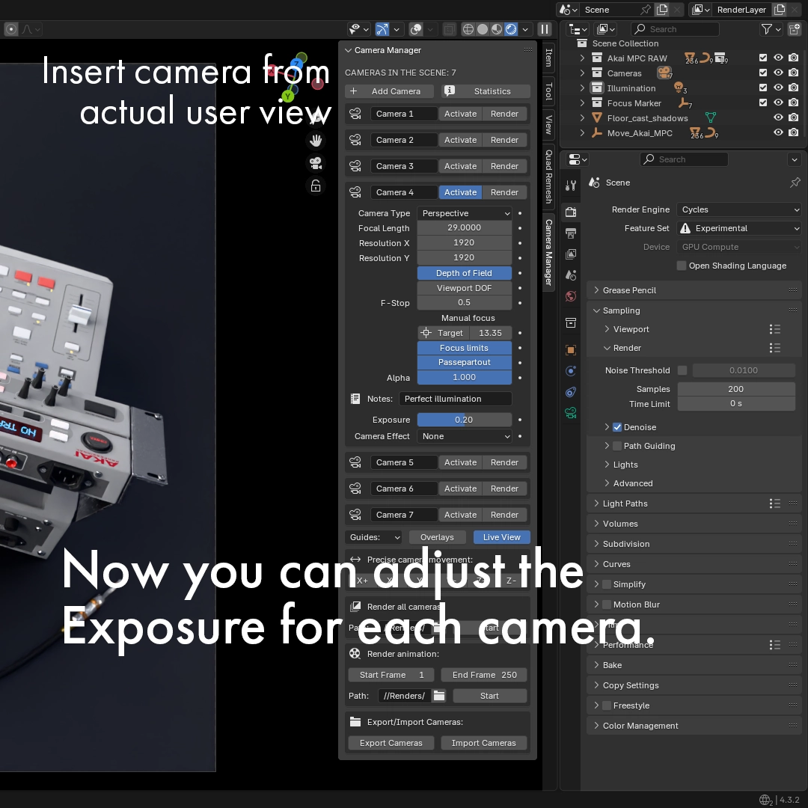Image resolution: width=808 pixels, height=808 pixels.
Task: Click the Add Camera button
Action: tap(389, 91)
